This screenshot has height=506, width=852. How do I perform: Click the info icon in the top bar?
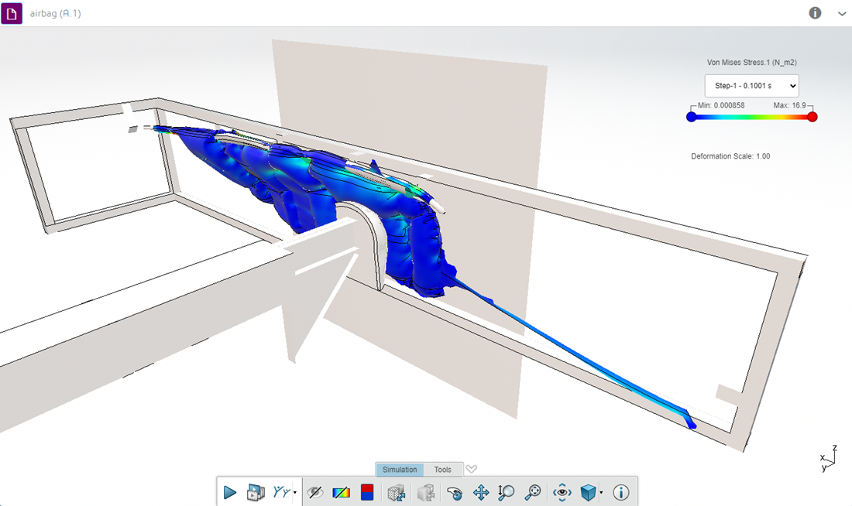coord(815,13)
